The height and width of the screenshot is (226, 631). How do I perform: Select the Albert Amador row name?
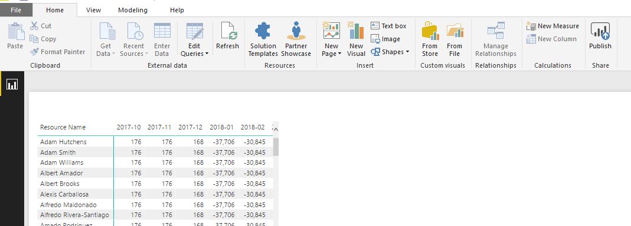[x=61, y=173]
